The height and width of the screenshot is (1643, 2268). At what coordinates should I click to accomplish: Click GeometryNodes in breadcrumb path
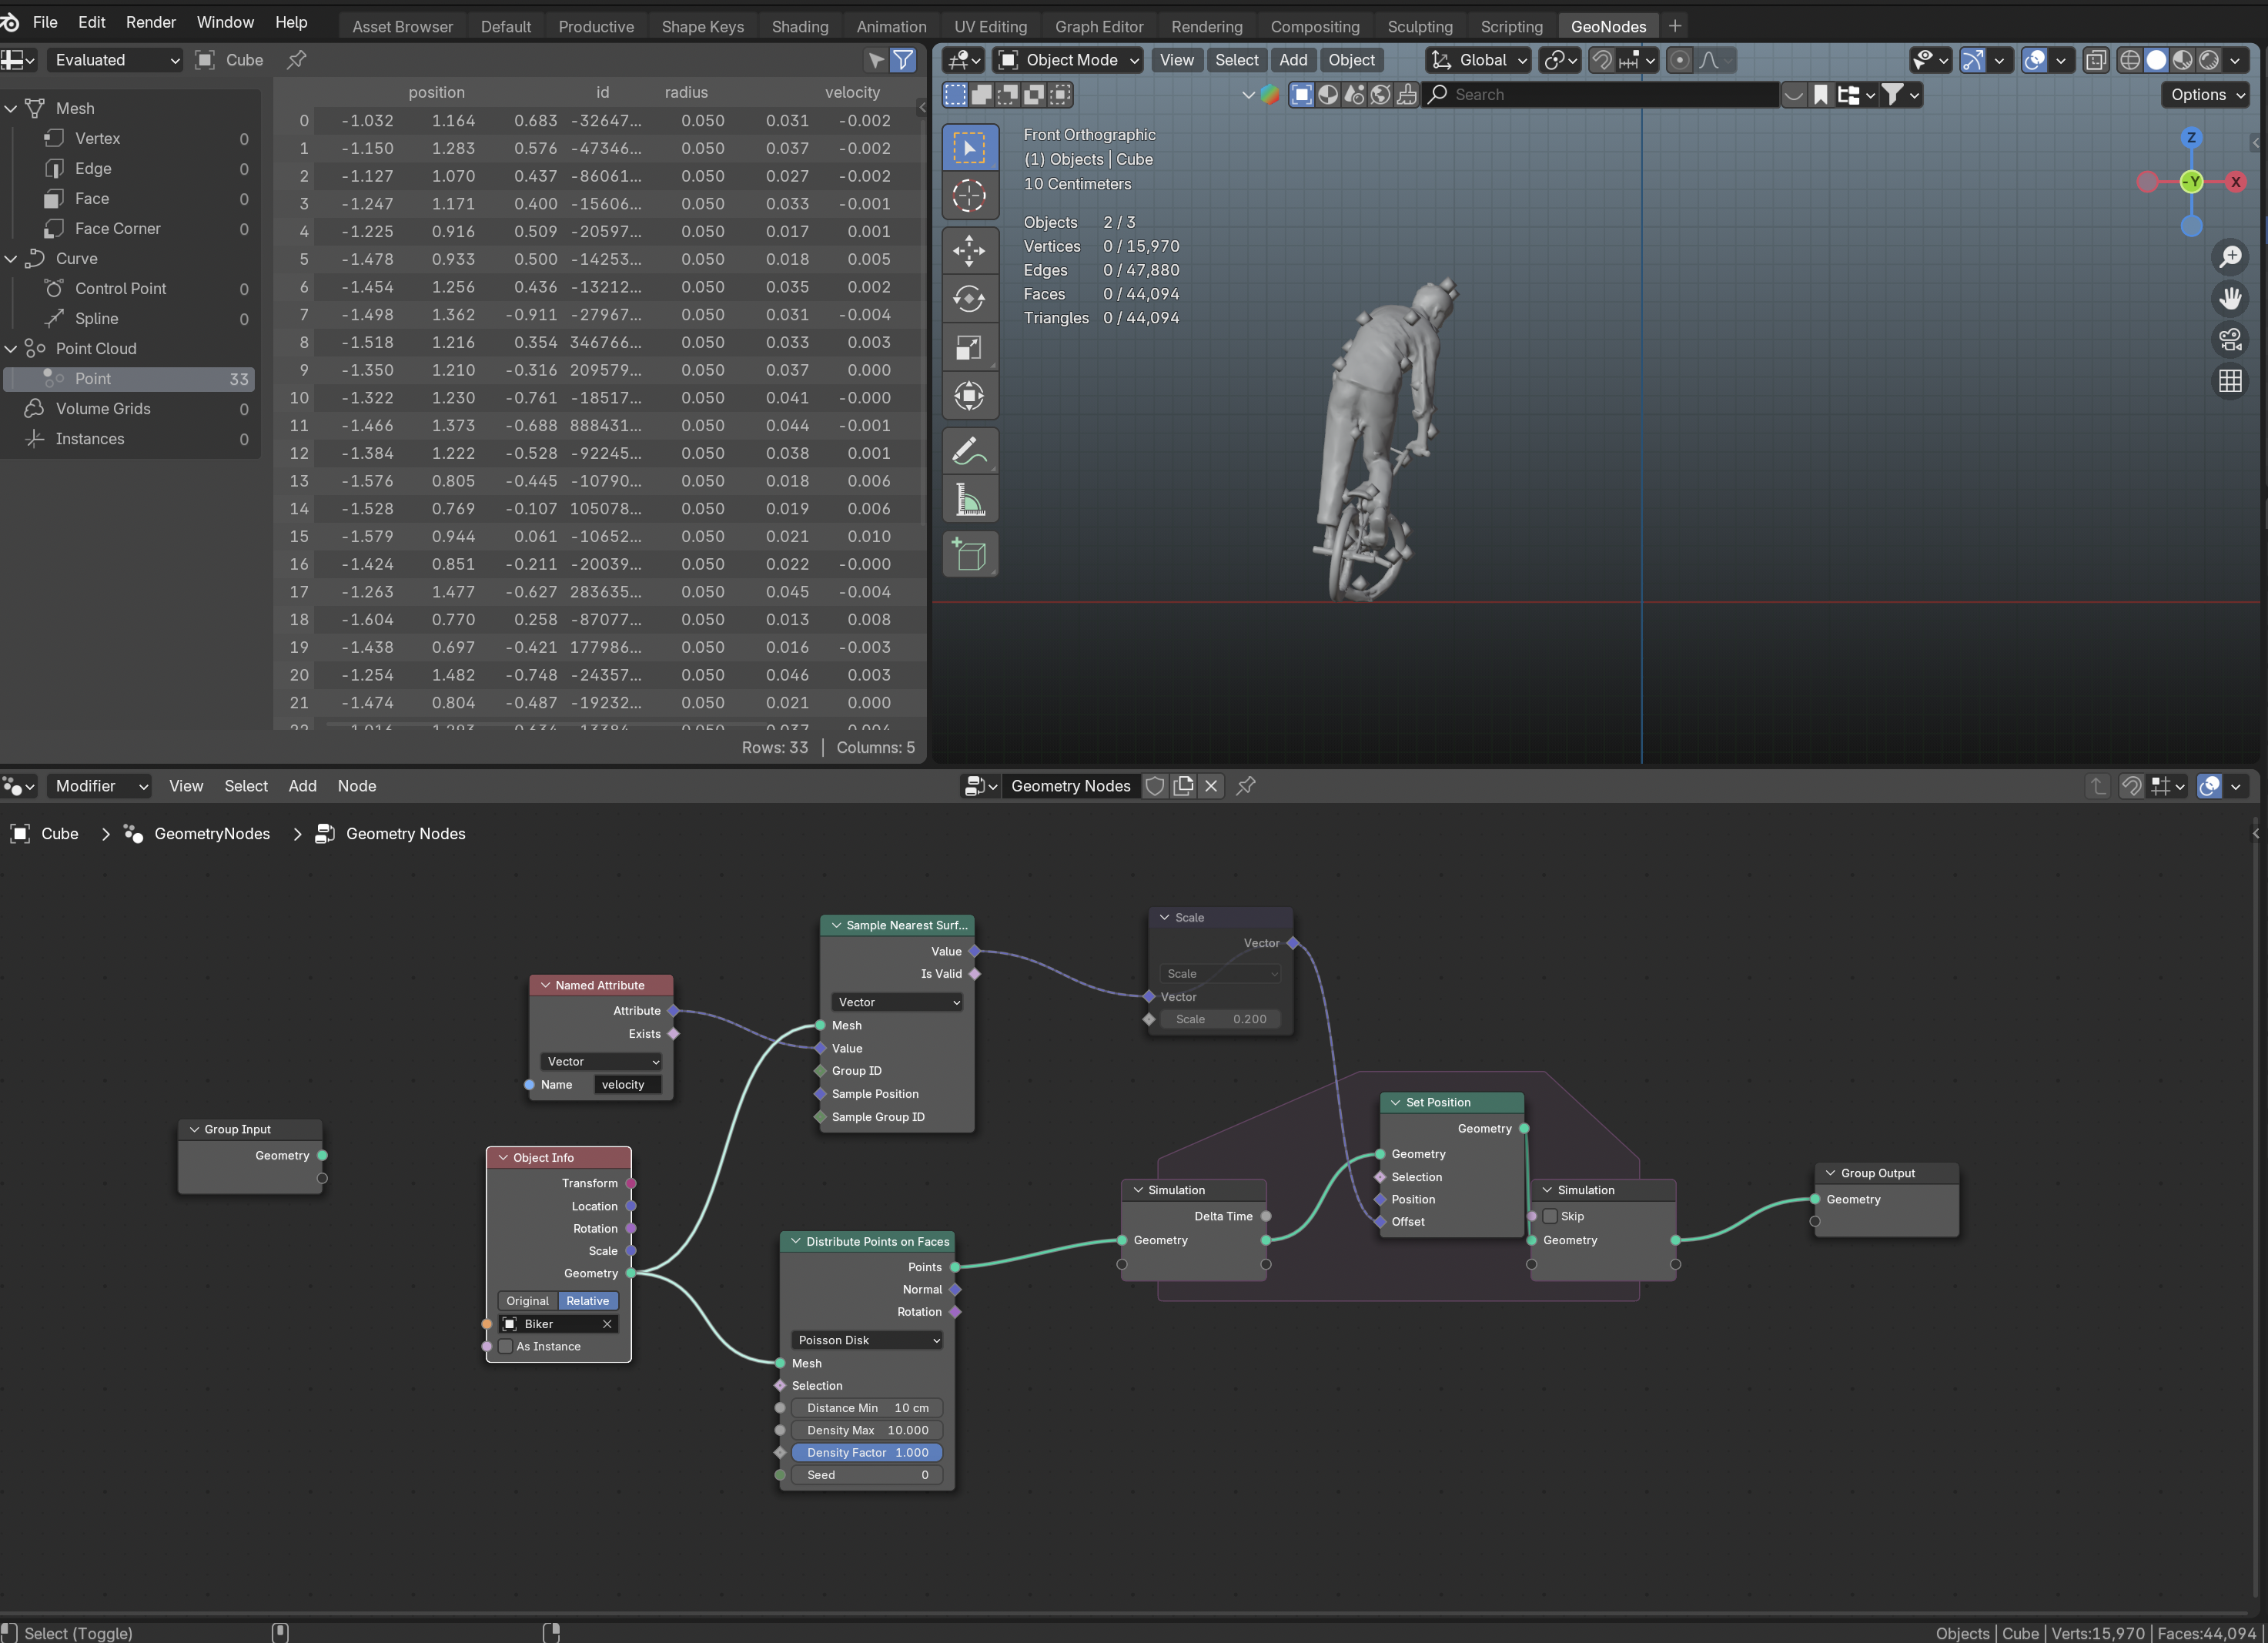(212, 834)
